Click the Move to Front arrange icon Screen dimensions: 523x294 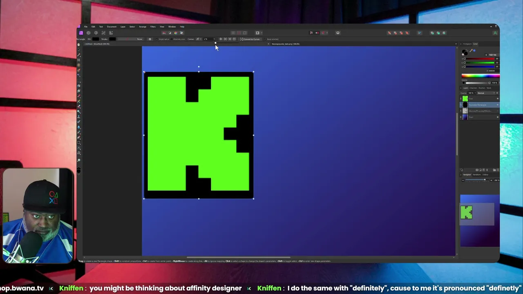point(407,33)
